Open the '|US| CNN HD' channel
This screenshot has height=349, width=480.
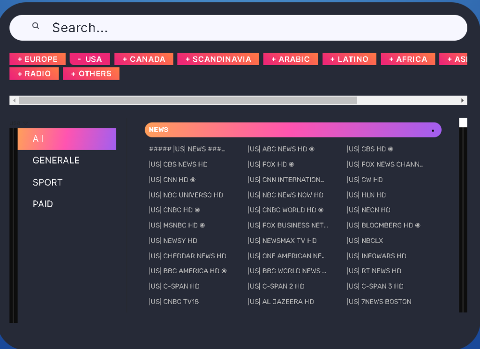[x=172, y=180]
